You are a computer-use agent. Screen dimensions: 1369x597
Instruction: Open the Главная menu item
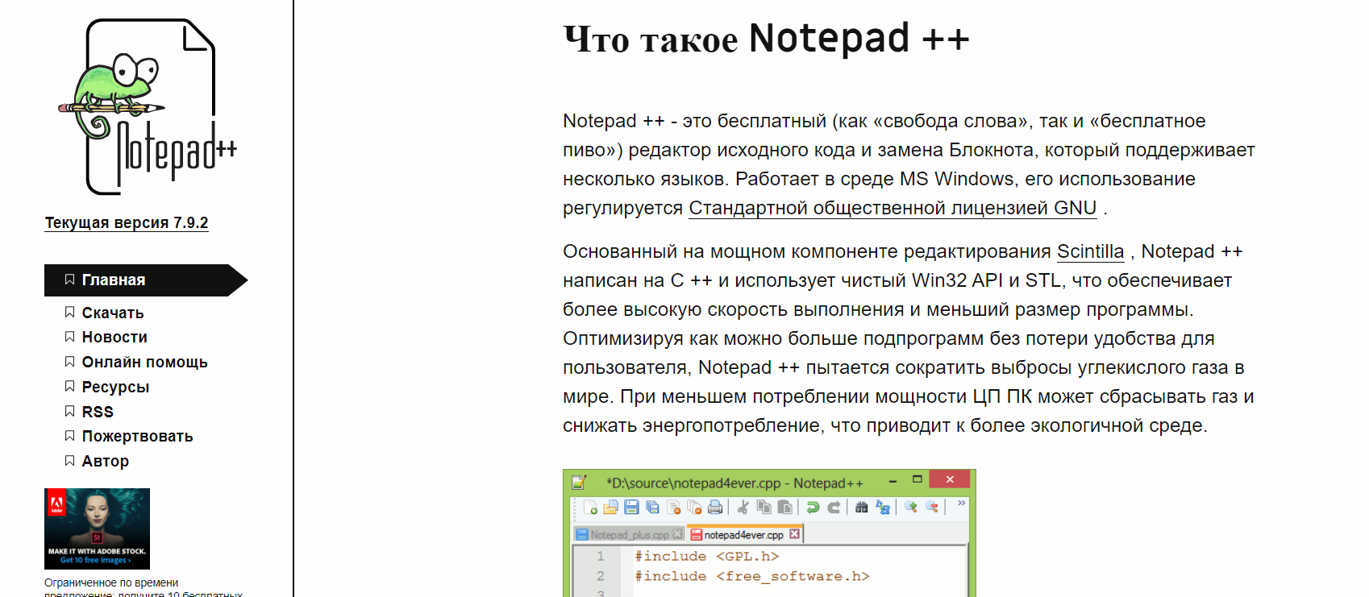click(146, 280)
